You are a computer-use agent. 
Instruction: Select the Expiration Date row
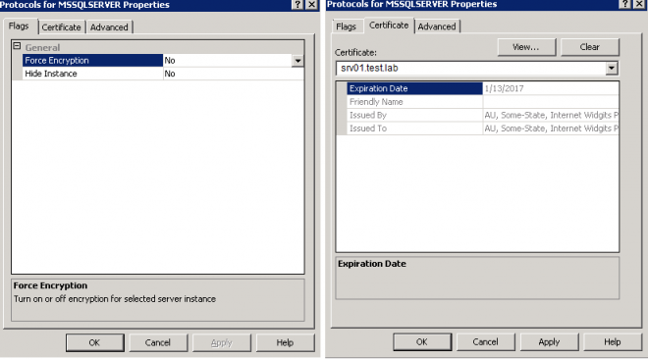coord(483,88)
